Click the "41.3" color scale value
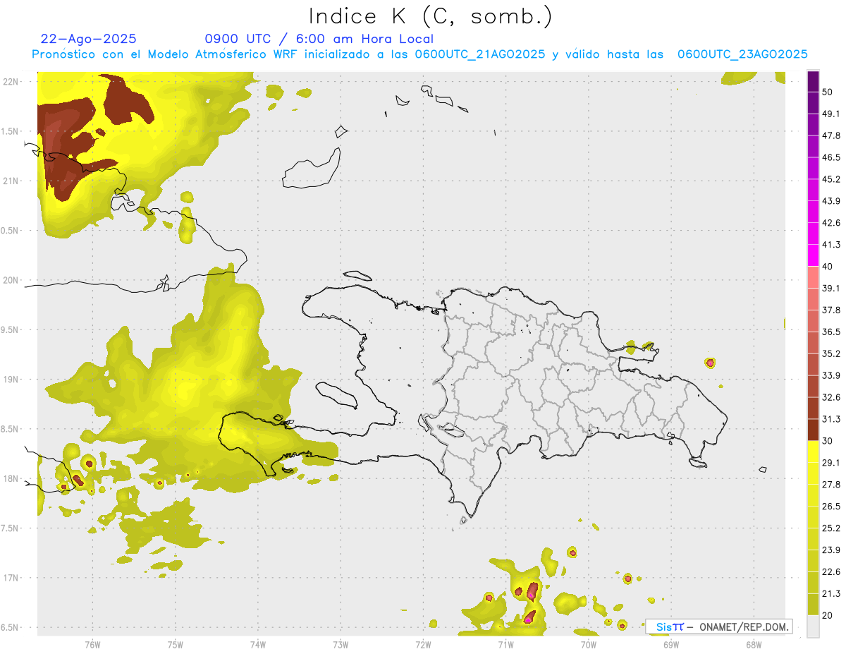 coord(831,245)
